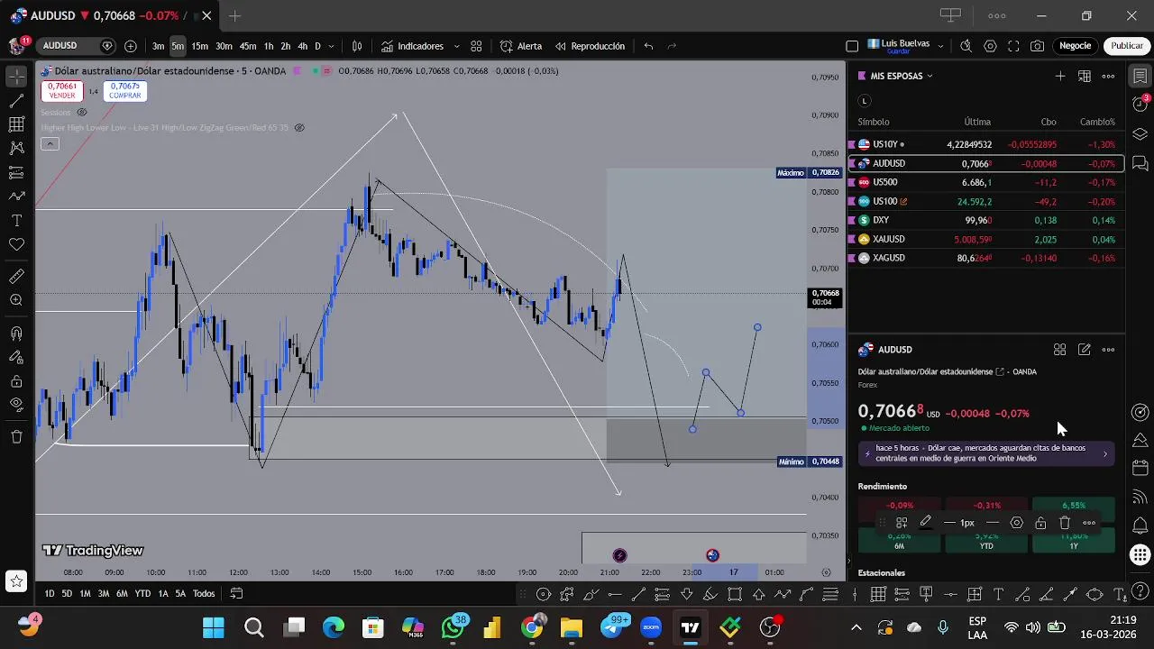Take a chart snapshot with camera icon
Image resolution: width=1154 pixels, height=649 pixels.
pos(1038,46)
